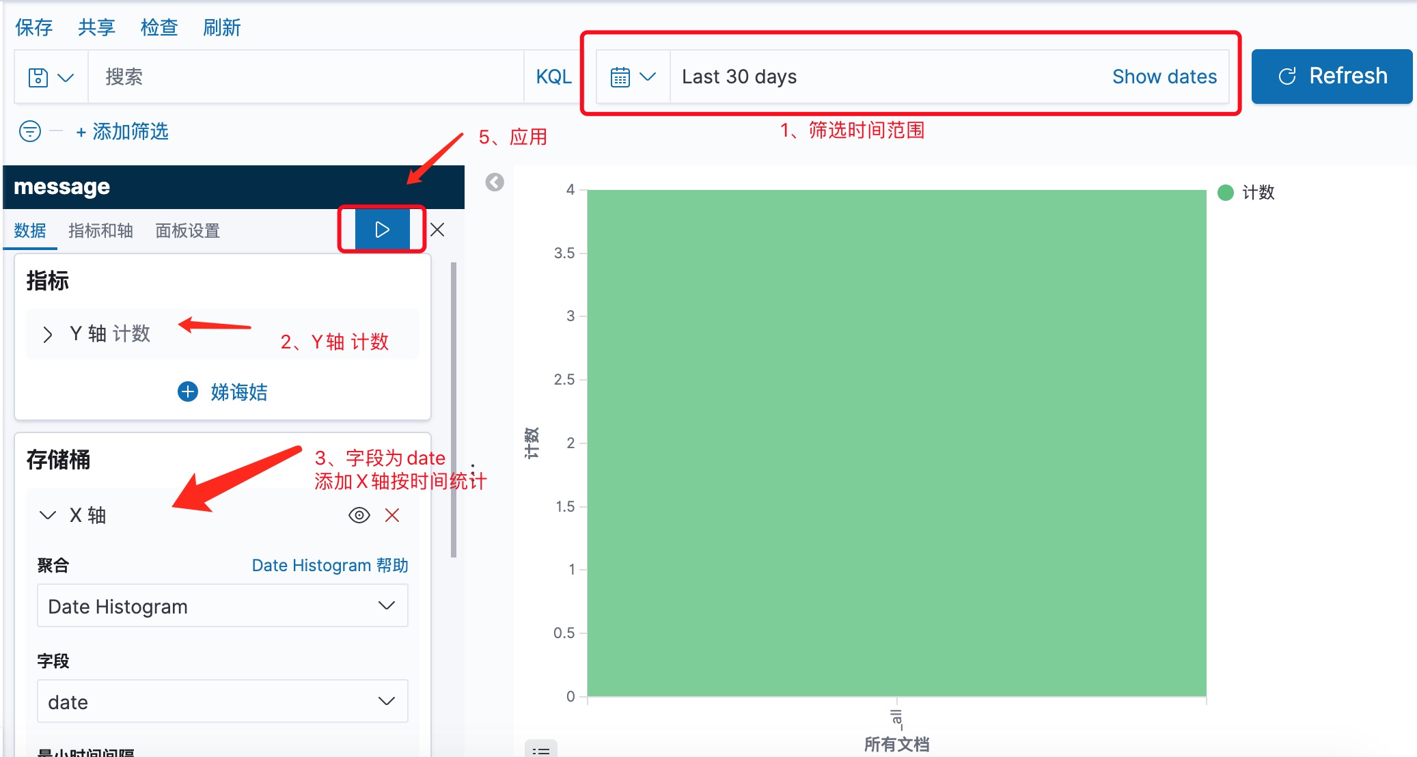
Task: Remove the X axis bucket
Action: (x=392, y=515)
